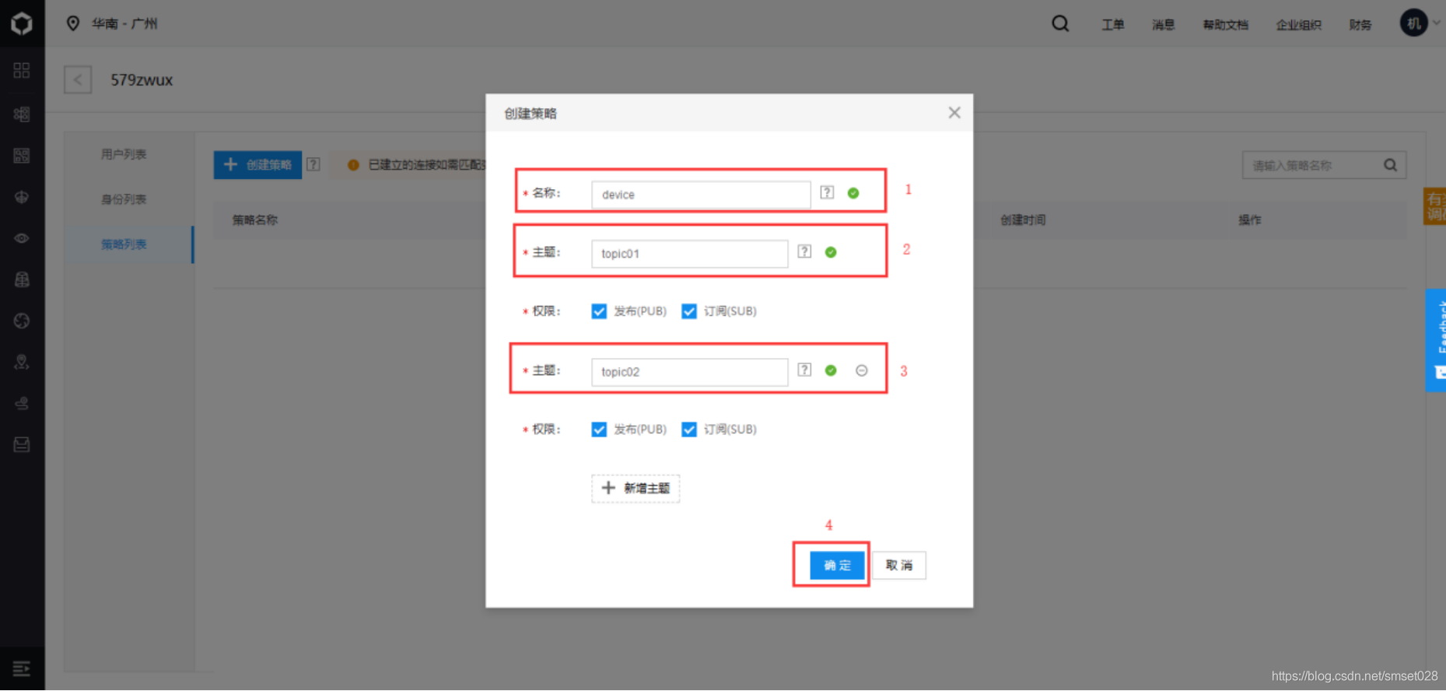
Task: Click the 策略名称 column header
Action: pos(255,220)
